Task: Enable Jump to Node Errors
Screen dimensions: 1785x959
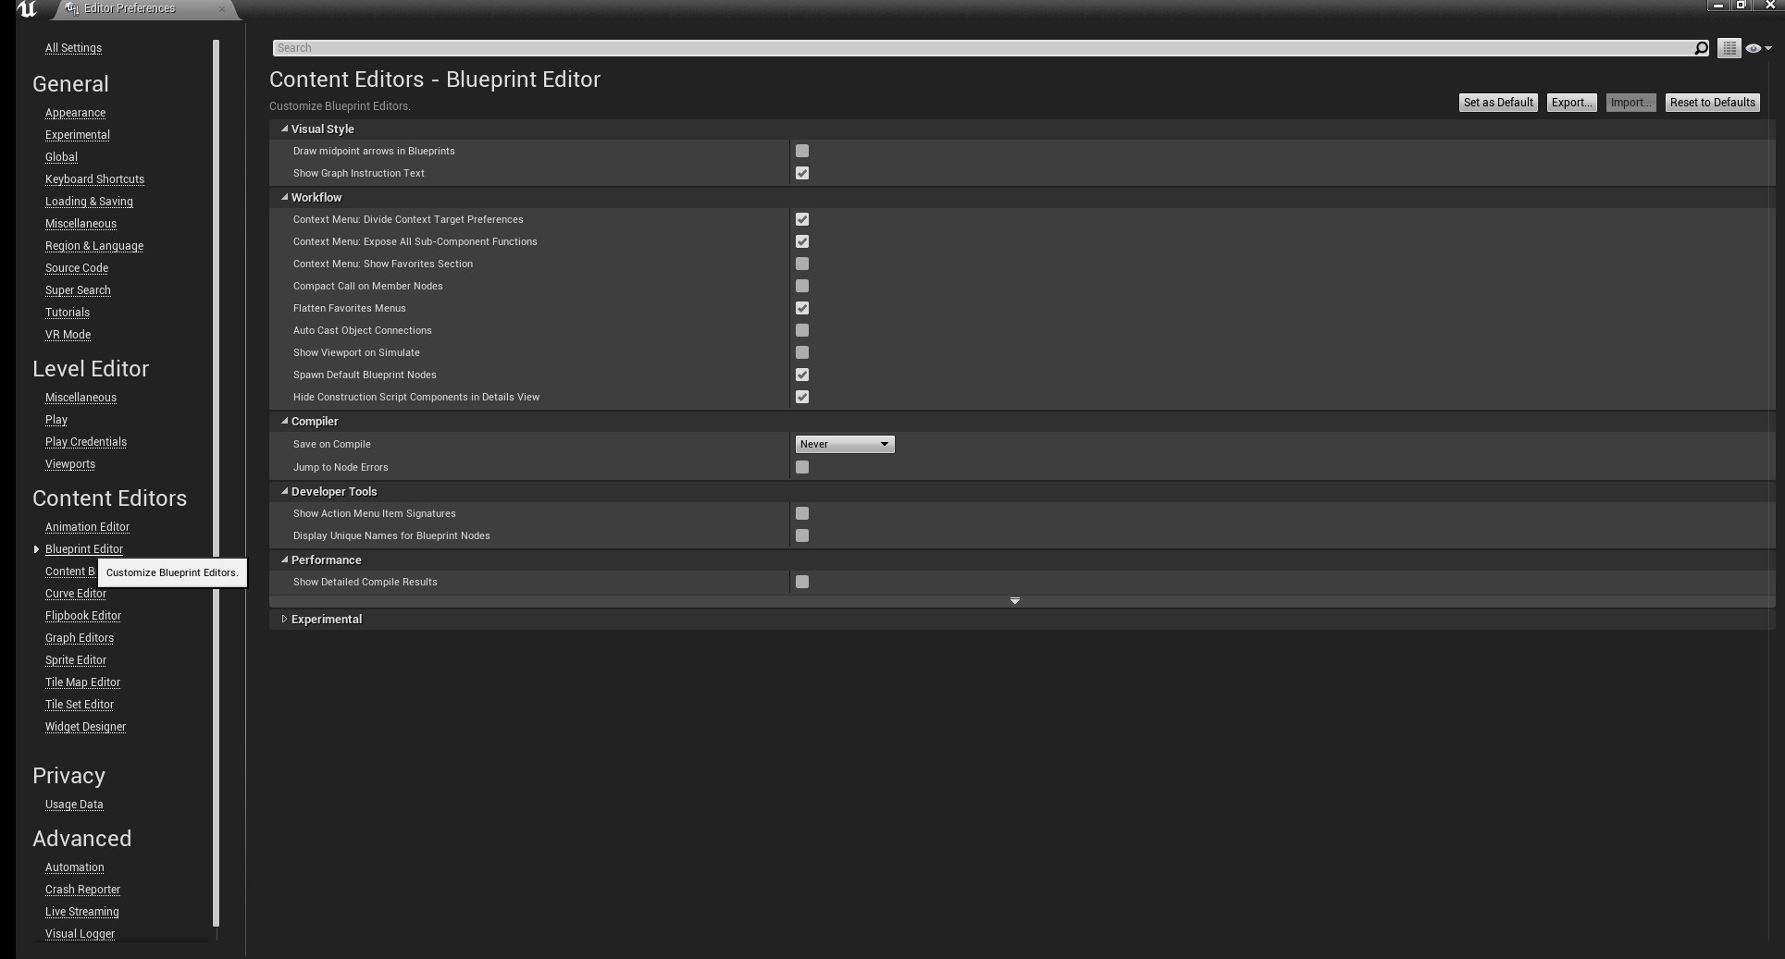Action: click(802, 467)
